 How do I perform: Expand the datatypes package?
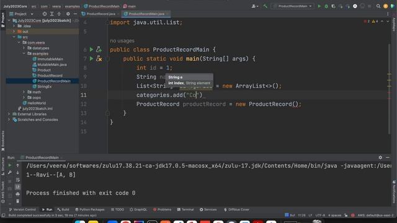24,48
